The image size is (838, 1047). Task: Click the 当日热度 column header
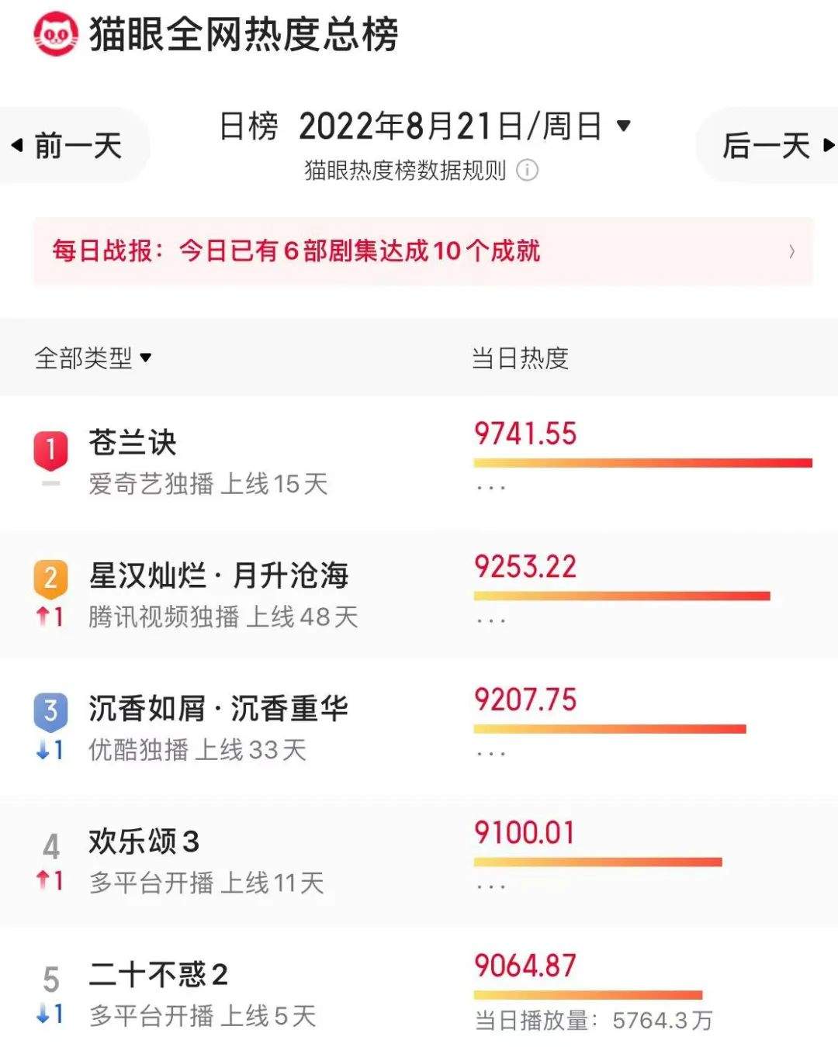(520, 358)
